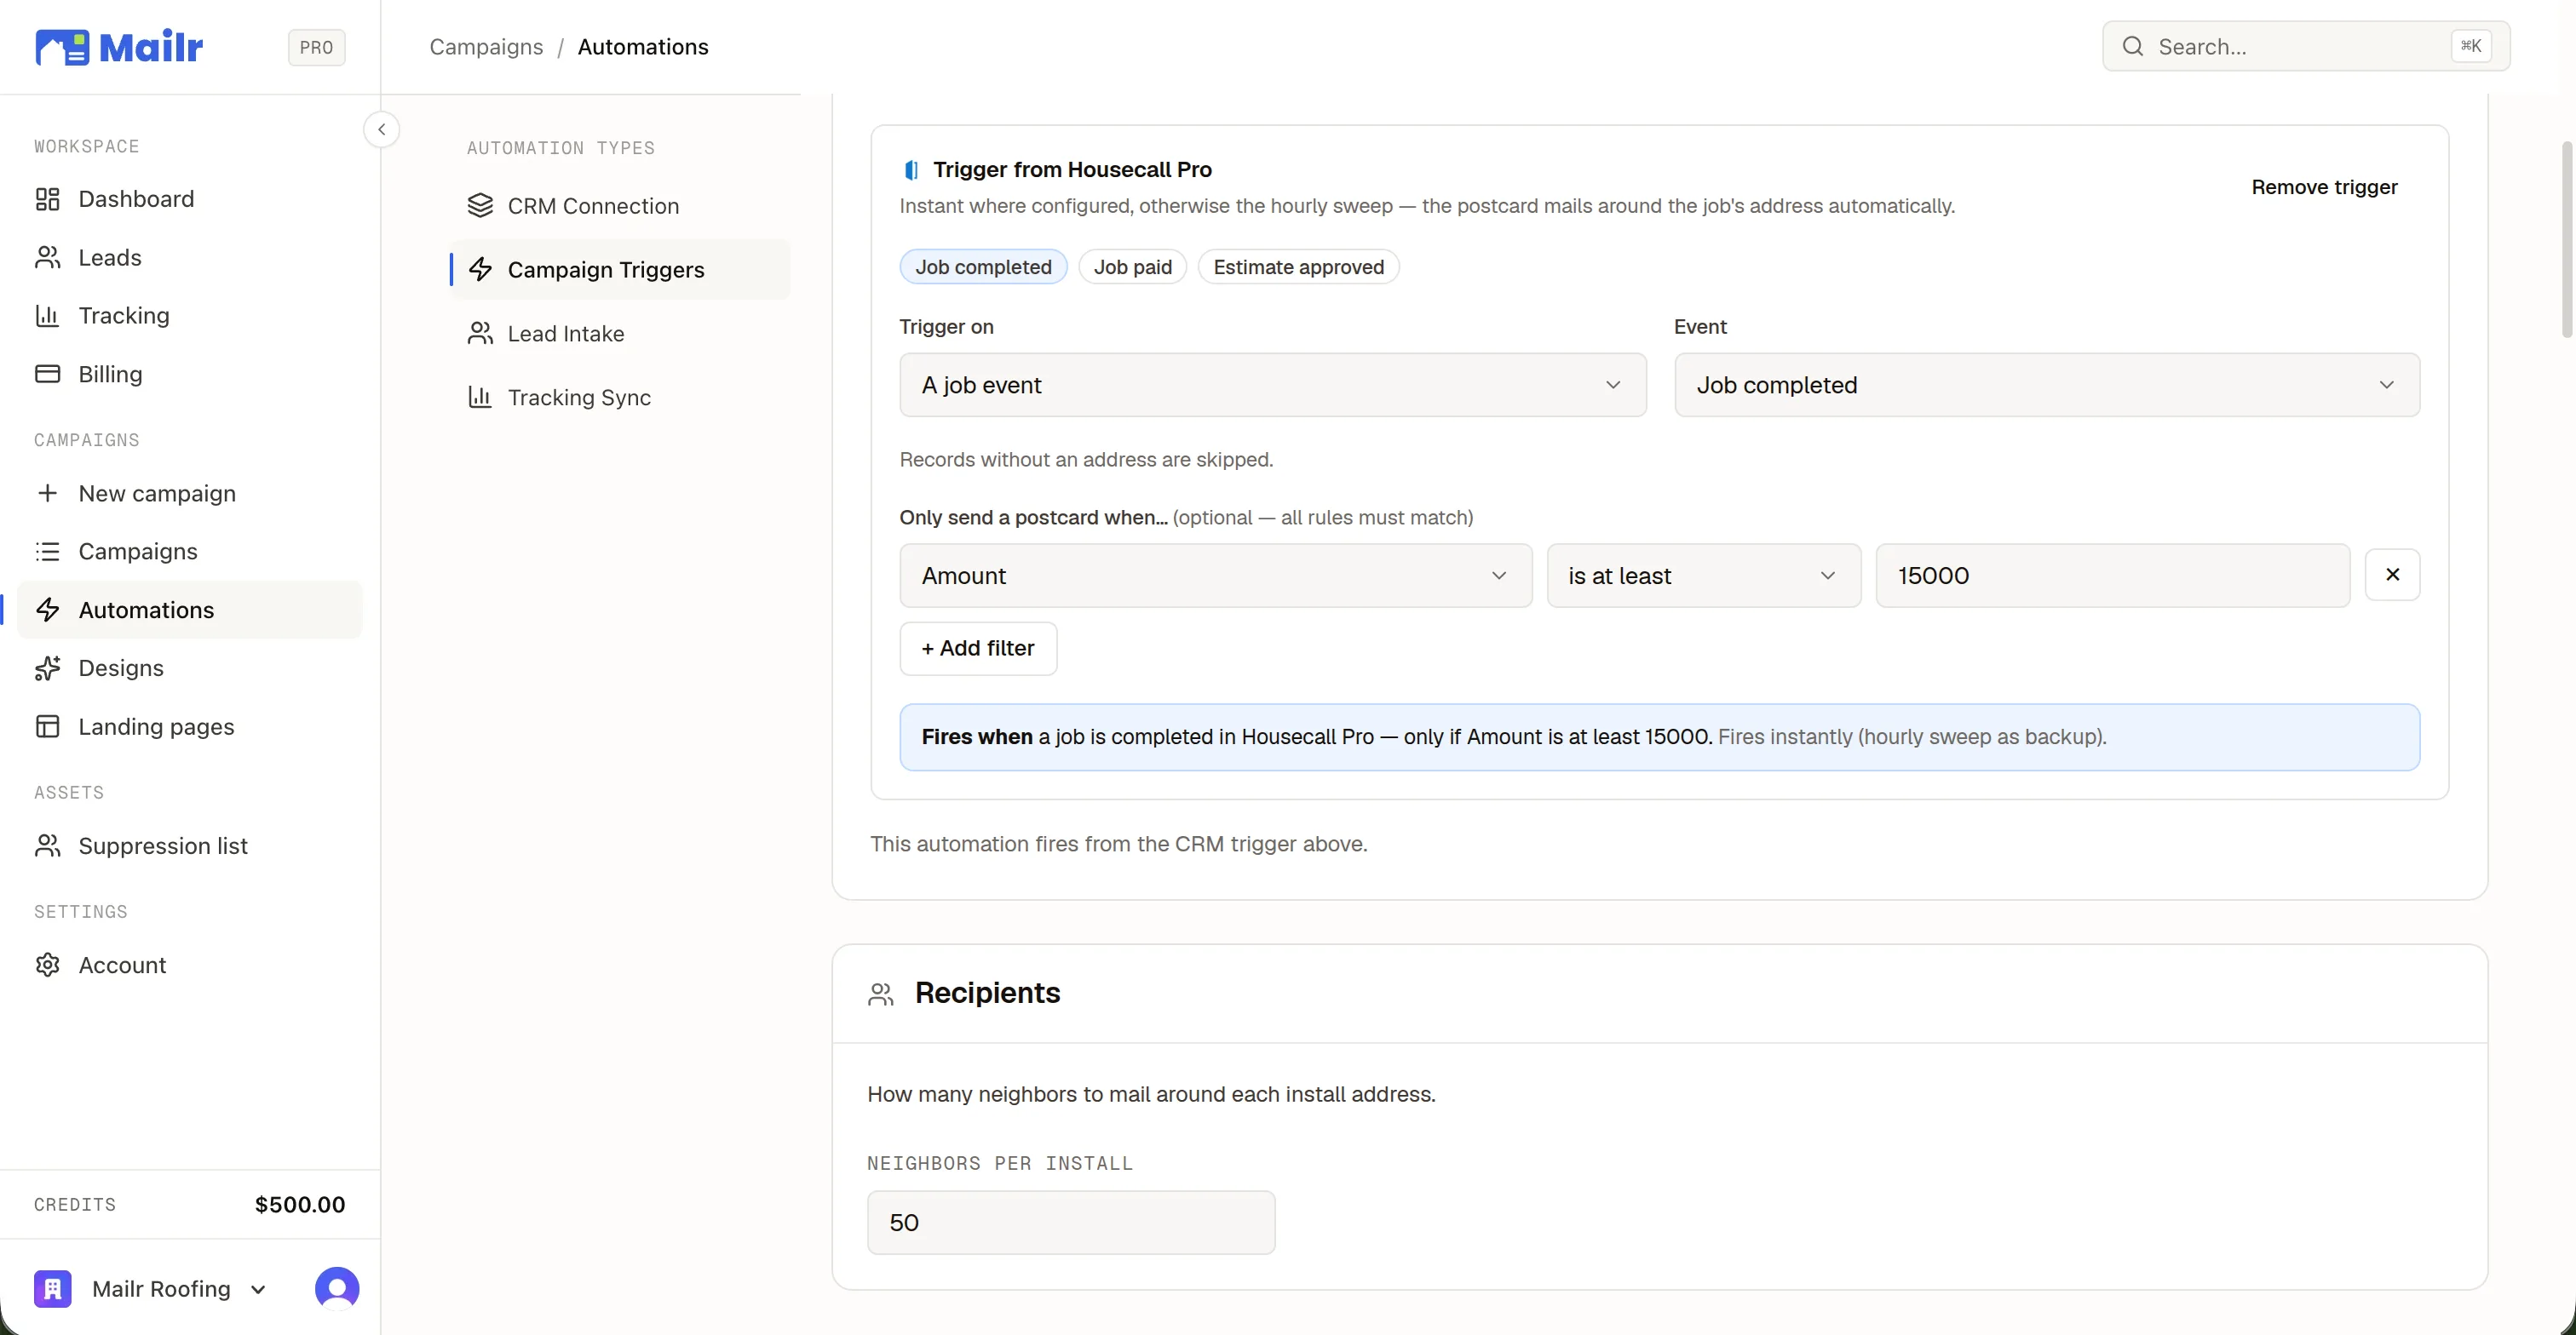Click the Designs sparkle icon
2576x1335 pixels.
point(47,668)
